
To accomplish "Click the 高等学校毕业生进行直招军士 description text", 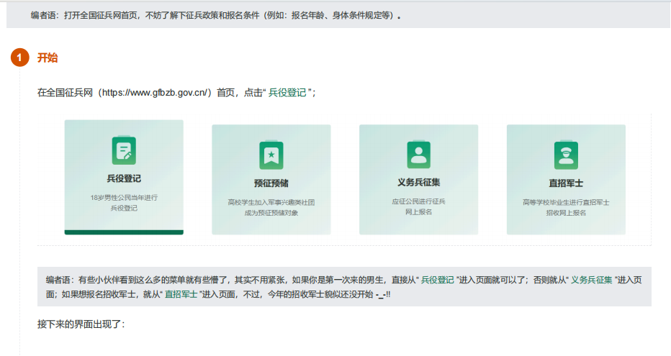I will pyautogui.click(x=566, y=202).
